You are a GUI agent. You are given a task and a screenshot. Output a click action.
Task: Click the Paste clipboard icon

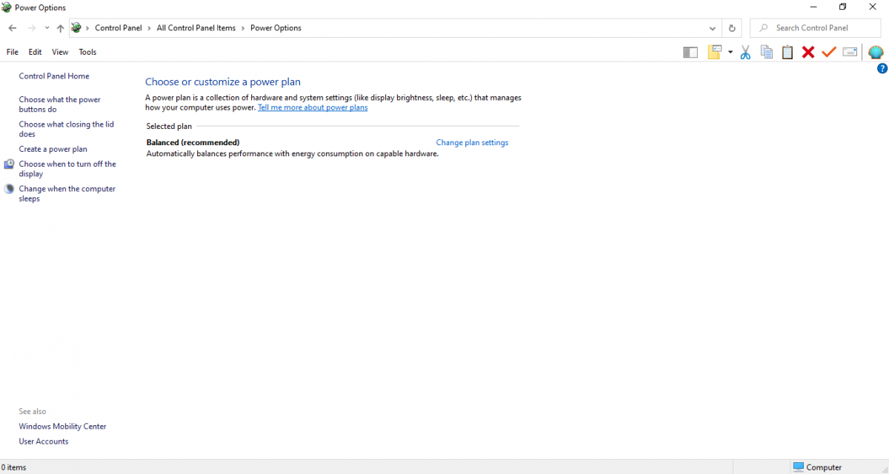click(788, 53)
